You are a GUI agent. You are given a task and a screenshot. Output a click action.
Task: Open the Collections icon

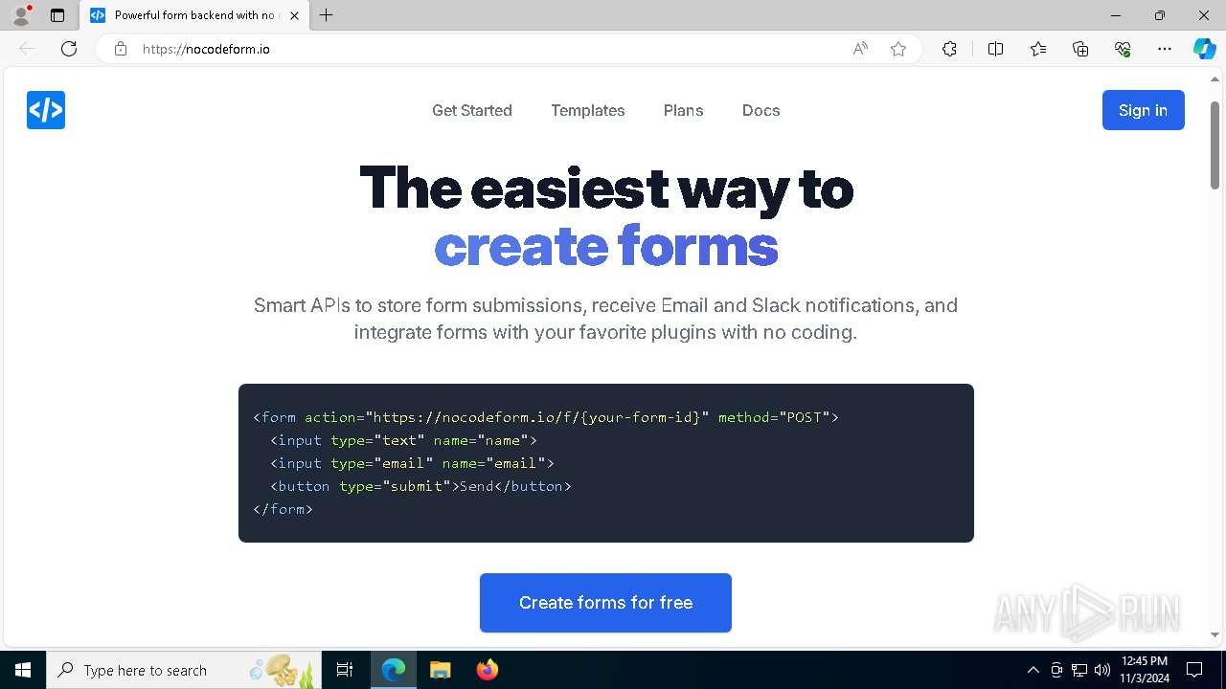(1080, 49)
